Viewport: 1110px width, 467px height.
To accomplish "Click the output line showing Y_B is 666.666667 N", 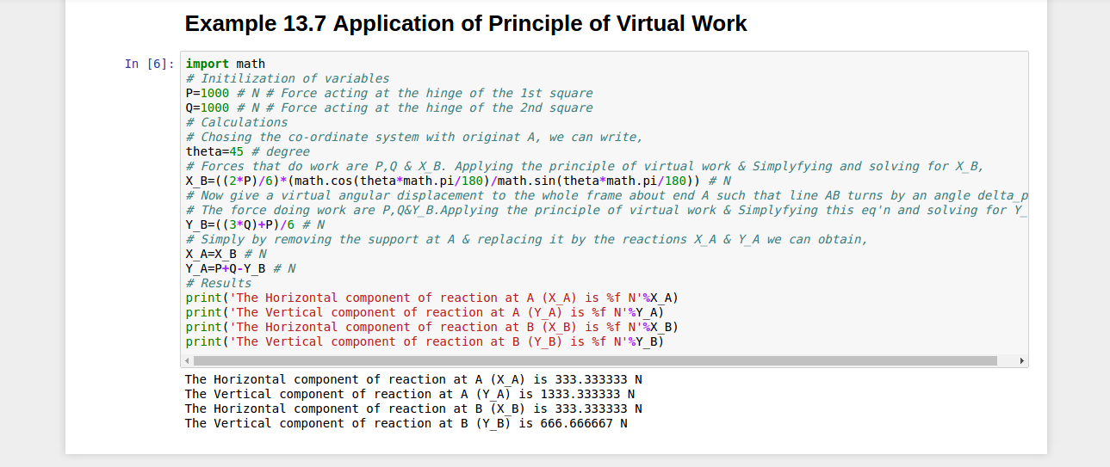I will (x=406, y=423).
